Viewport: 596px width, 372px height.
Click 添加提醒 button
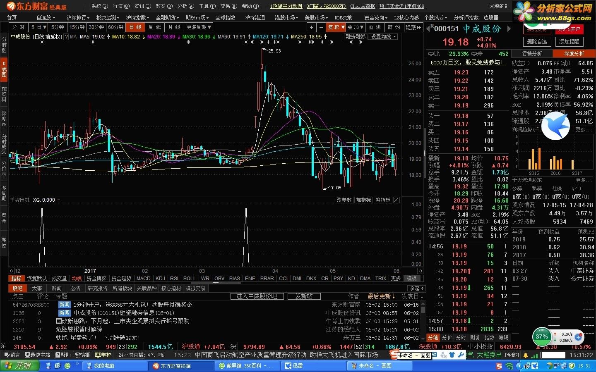[570, 42]
